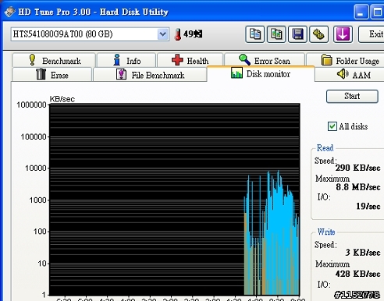Image resolution: width=384 pixels, height=301 pixels.
Task: Click the purple down-arrow icon
Action: [x=343, y=34]
